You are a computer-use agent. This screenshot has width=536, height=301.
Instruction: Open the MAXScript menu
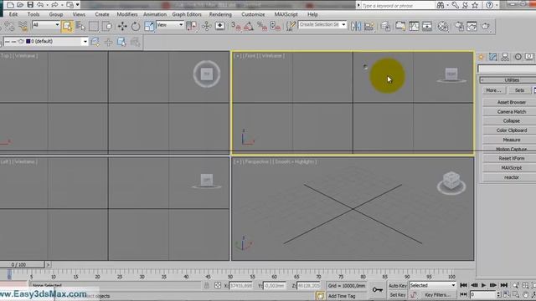click(x=286, y=14)
